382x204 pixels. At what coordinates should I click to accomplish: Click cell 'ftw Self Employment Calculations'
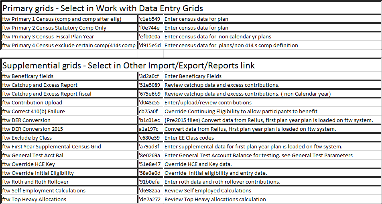click(x=69, y=190)
